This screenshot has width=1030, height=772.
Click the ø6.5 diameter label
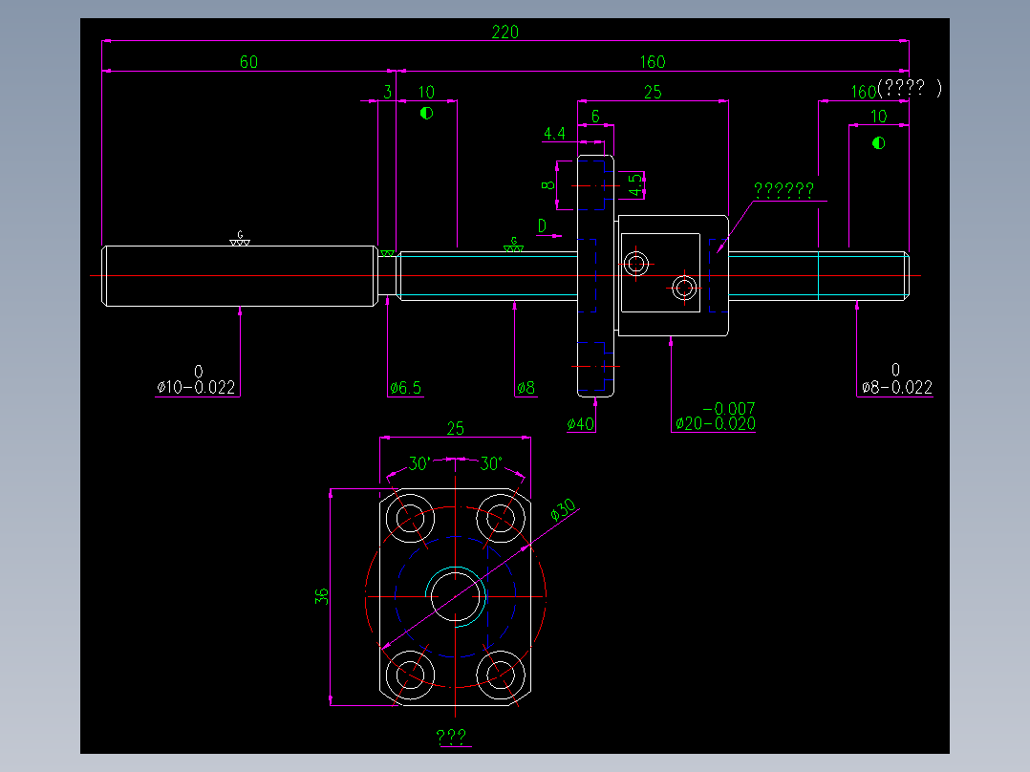pos(405,388)
